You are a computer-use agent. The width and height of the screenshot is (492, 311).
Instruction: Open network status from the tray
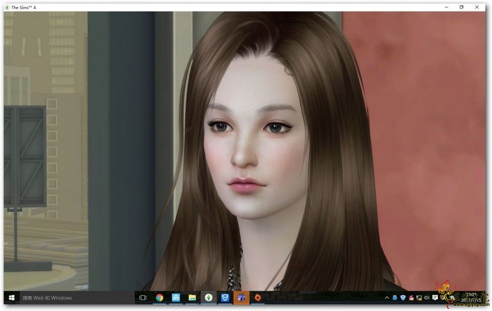pyautogui.click(x=419, y=298)
